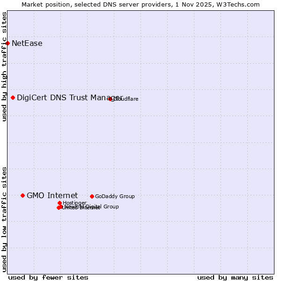The width and height of the screenshot is (281, 281).
Task: Click the date '1 Nov 2025' in title
Action: pos(200,4)
